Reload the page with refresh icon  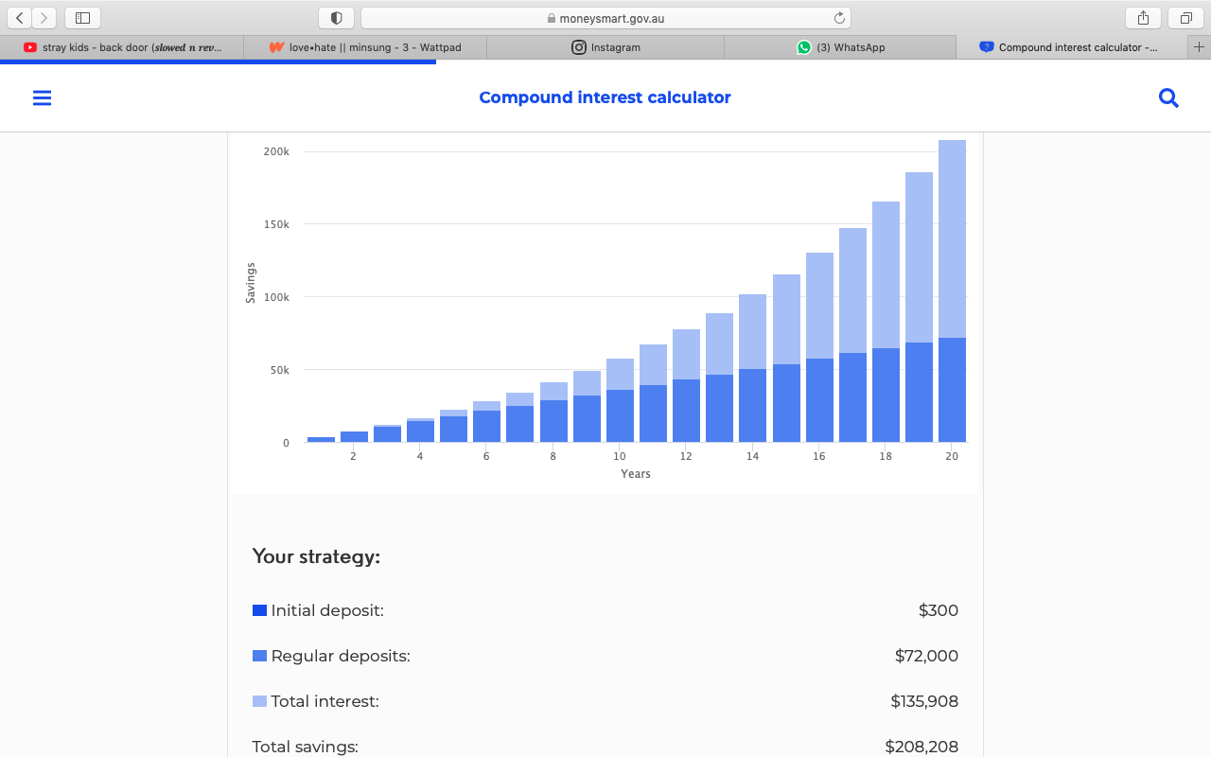[838, 18]
